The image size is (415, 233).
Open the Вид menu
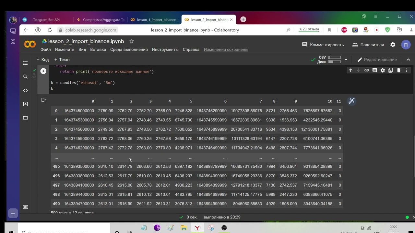tap(82, 50)
